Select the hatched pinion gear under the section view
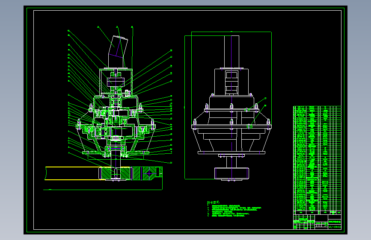Screen dimensions: 371x240 click(116, 173)
